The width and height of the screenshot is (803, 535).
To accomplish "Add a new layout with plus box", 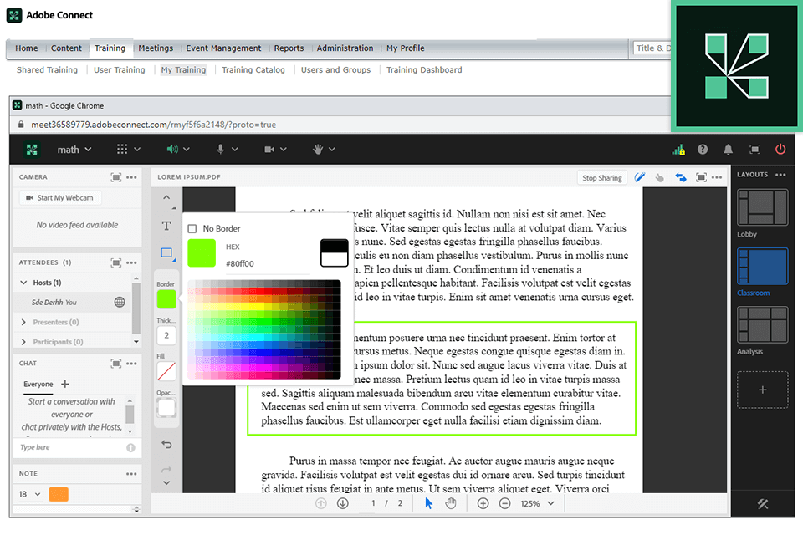I will click(x=763, y=390).
